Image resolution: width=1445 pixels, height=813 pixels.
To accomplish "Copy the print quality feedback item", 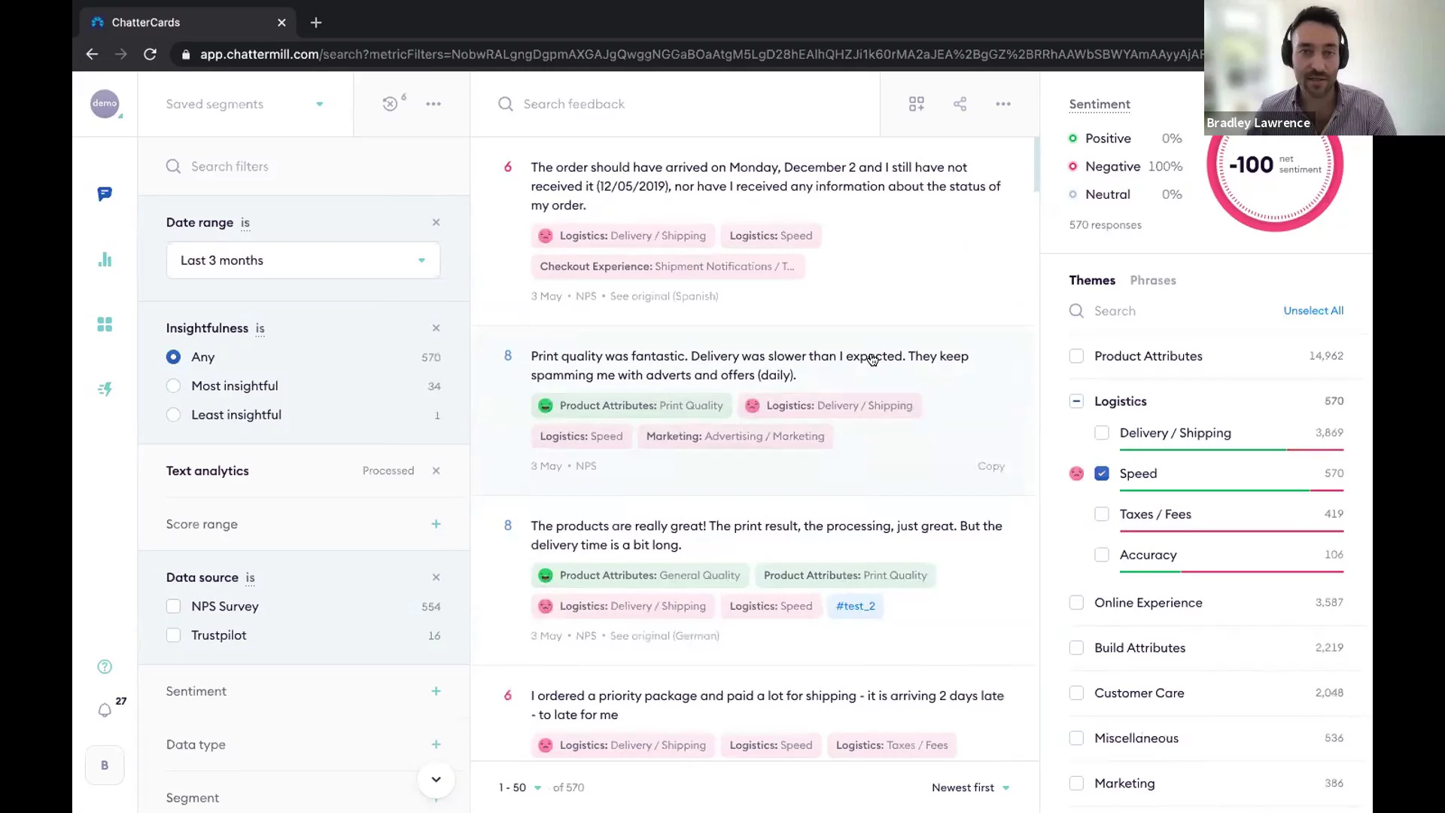I will [x=990, y=466].
